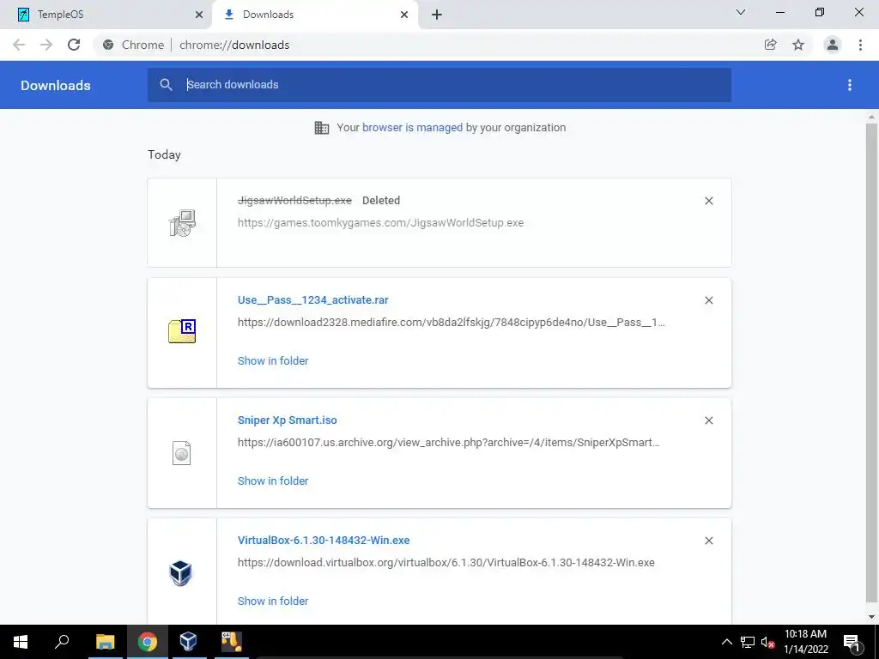Image resolution: width=879 pixels, height=659 pixels.
Task: Open network status tray icon
Action: (x=748, y=642)
